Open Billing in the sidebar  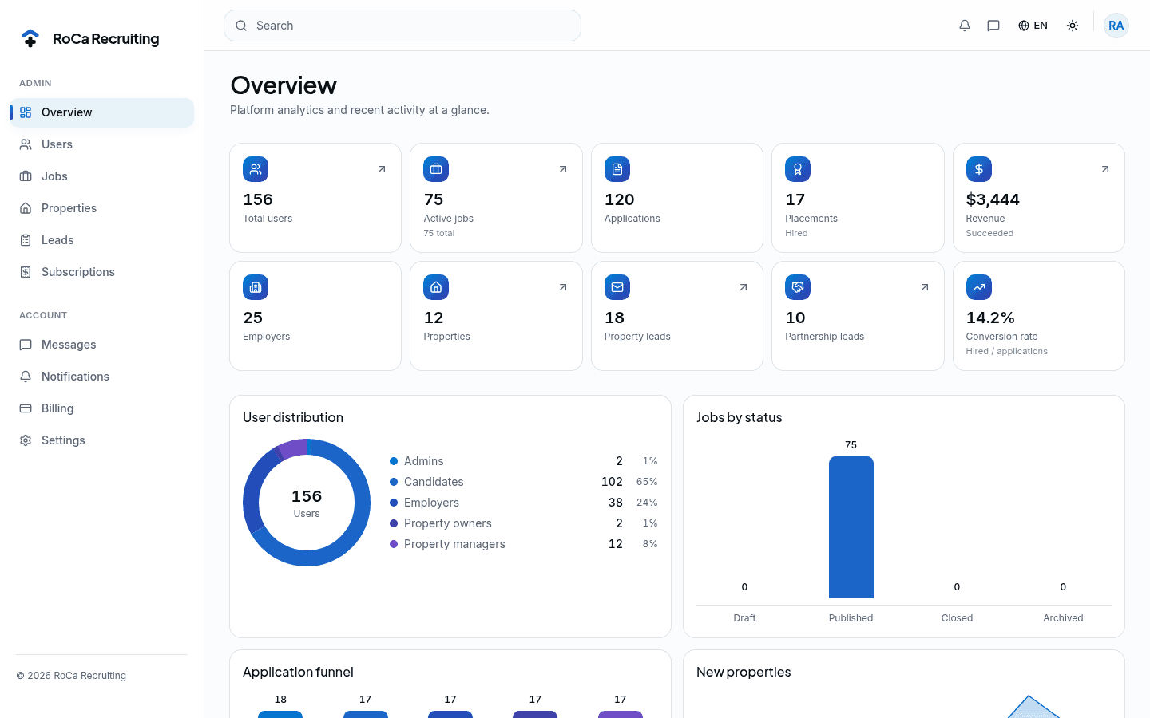(x=102, y=408)
